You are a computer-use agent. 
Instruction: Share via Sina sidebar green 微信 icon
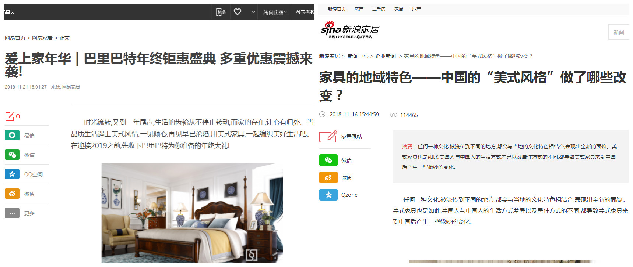pos(328,160)
